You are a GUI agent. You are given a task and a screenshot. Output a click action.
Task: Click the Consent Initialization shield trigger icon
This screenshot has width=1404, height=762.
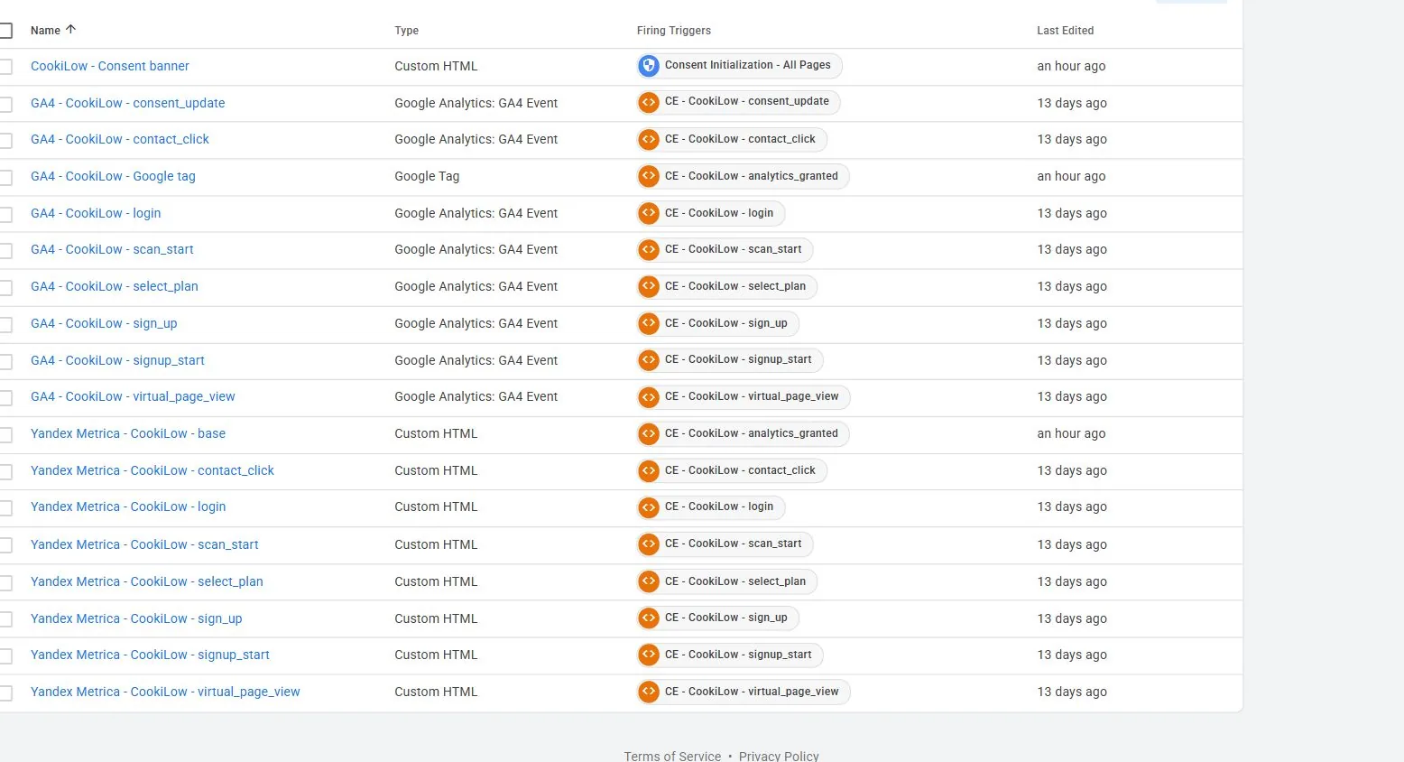(649, 66)
